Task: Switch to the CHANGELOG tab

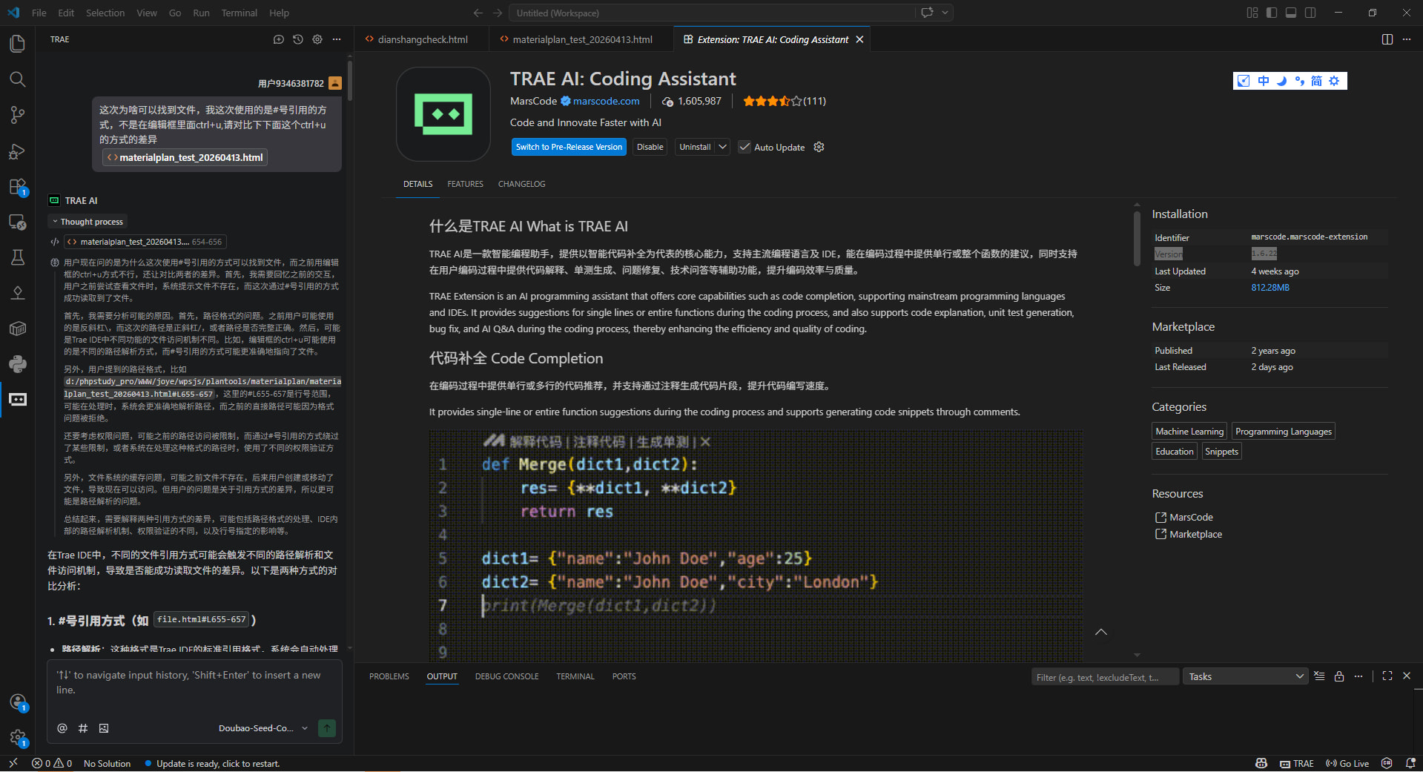Action: coord(521,184)
